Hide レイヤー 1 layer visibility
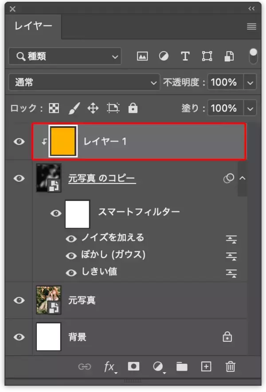 (19, 142)
